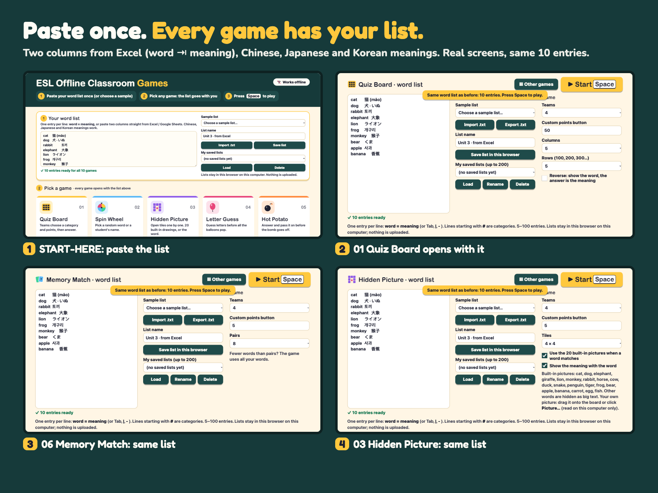
Task: Click the Letter Guess balloon icon
Action: (x=213, y=207)
